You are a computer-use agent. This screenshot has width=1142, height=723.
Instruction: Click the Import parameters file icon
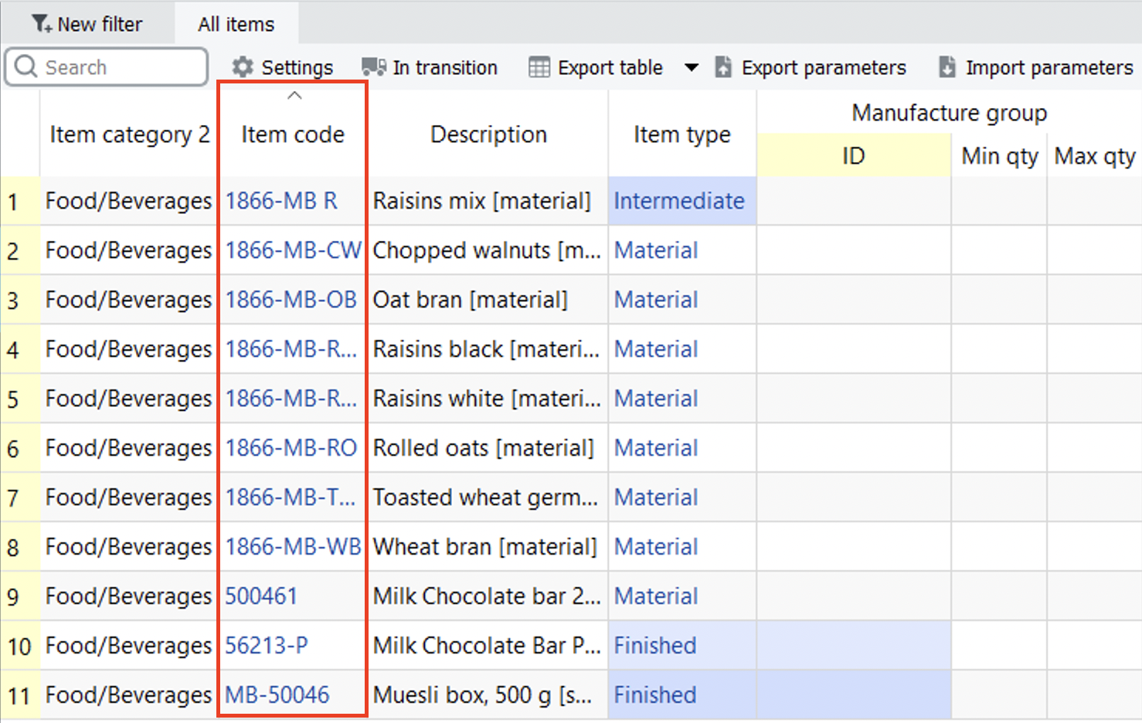(947, 67)
